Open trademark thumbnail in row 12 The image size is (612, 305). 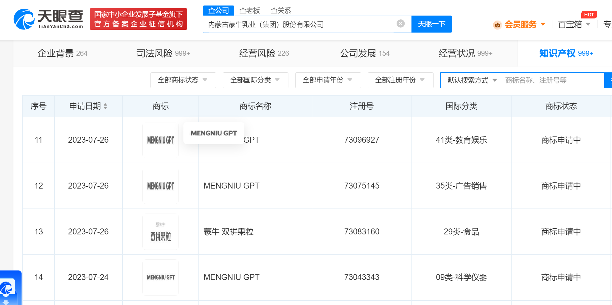[161, 186]
